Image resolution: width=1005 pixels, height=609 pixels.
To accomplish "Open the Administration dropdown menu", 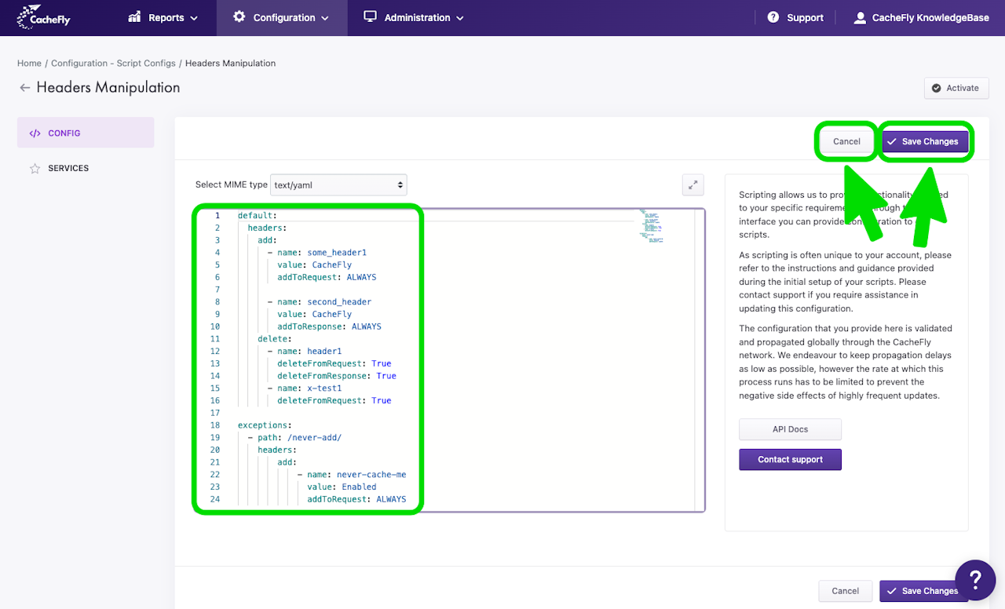I will coord(414,17).
